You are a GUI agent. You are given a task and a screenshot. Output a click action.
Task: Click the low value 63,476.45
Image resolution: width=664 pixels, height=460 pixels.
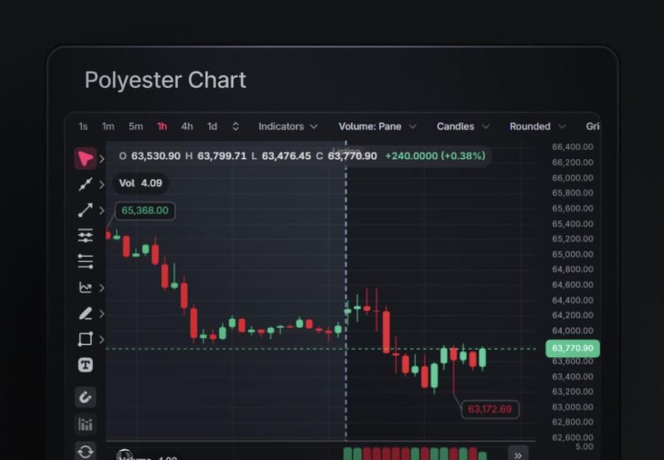pos(286,156)
